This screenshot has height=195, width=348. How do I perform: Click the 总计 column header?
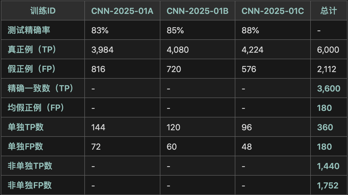[329, 11]
